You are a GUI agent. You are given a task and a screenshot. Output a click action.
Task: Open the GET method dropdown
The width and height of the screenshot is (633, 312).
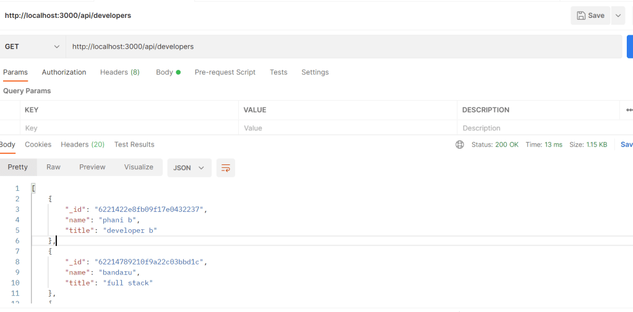click(x=33, y=46)
